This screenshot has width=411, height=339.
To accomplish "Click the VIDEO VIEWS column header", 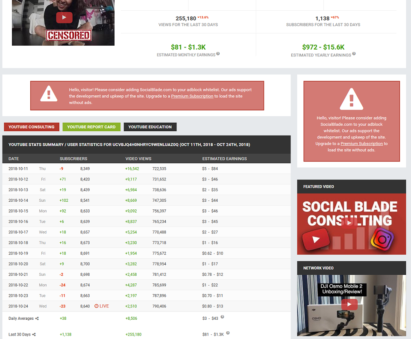I will coord(138,159).
